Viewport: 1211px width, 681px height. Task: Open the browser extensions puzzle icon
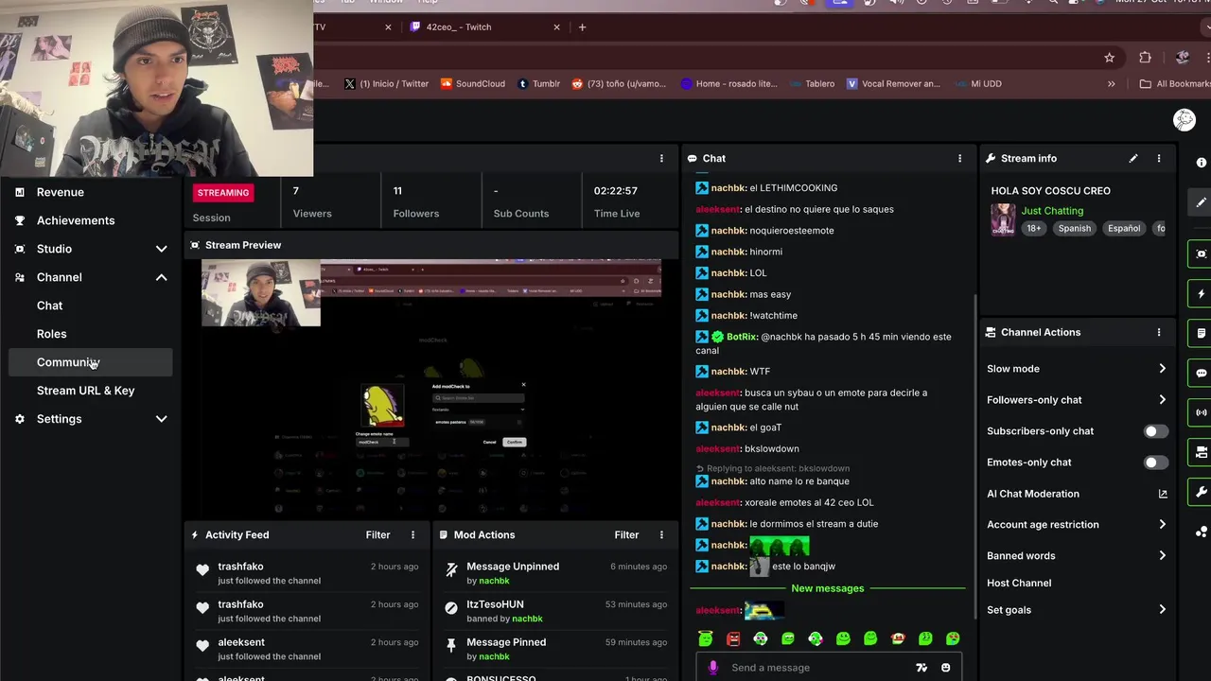point(1145,58)
